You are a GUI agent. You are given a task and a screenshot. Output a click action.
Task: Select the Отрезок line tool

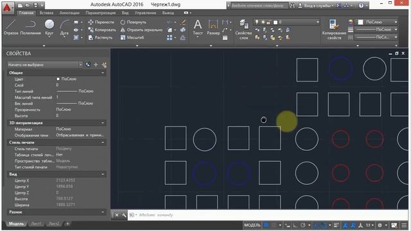(x=11, y=27)
